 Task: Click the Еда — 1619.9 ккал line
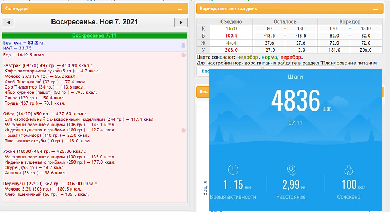(x=24, y=55)
